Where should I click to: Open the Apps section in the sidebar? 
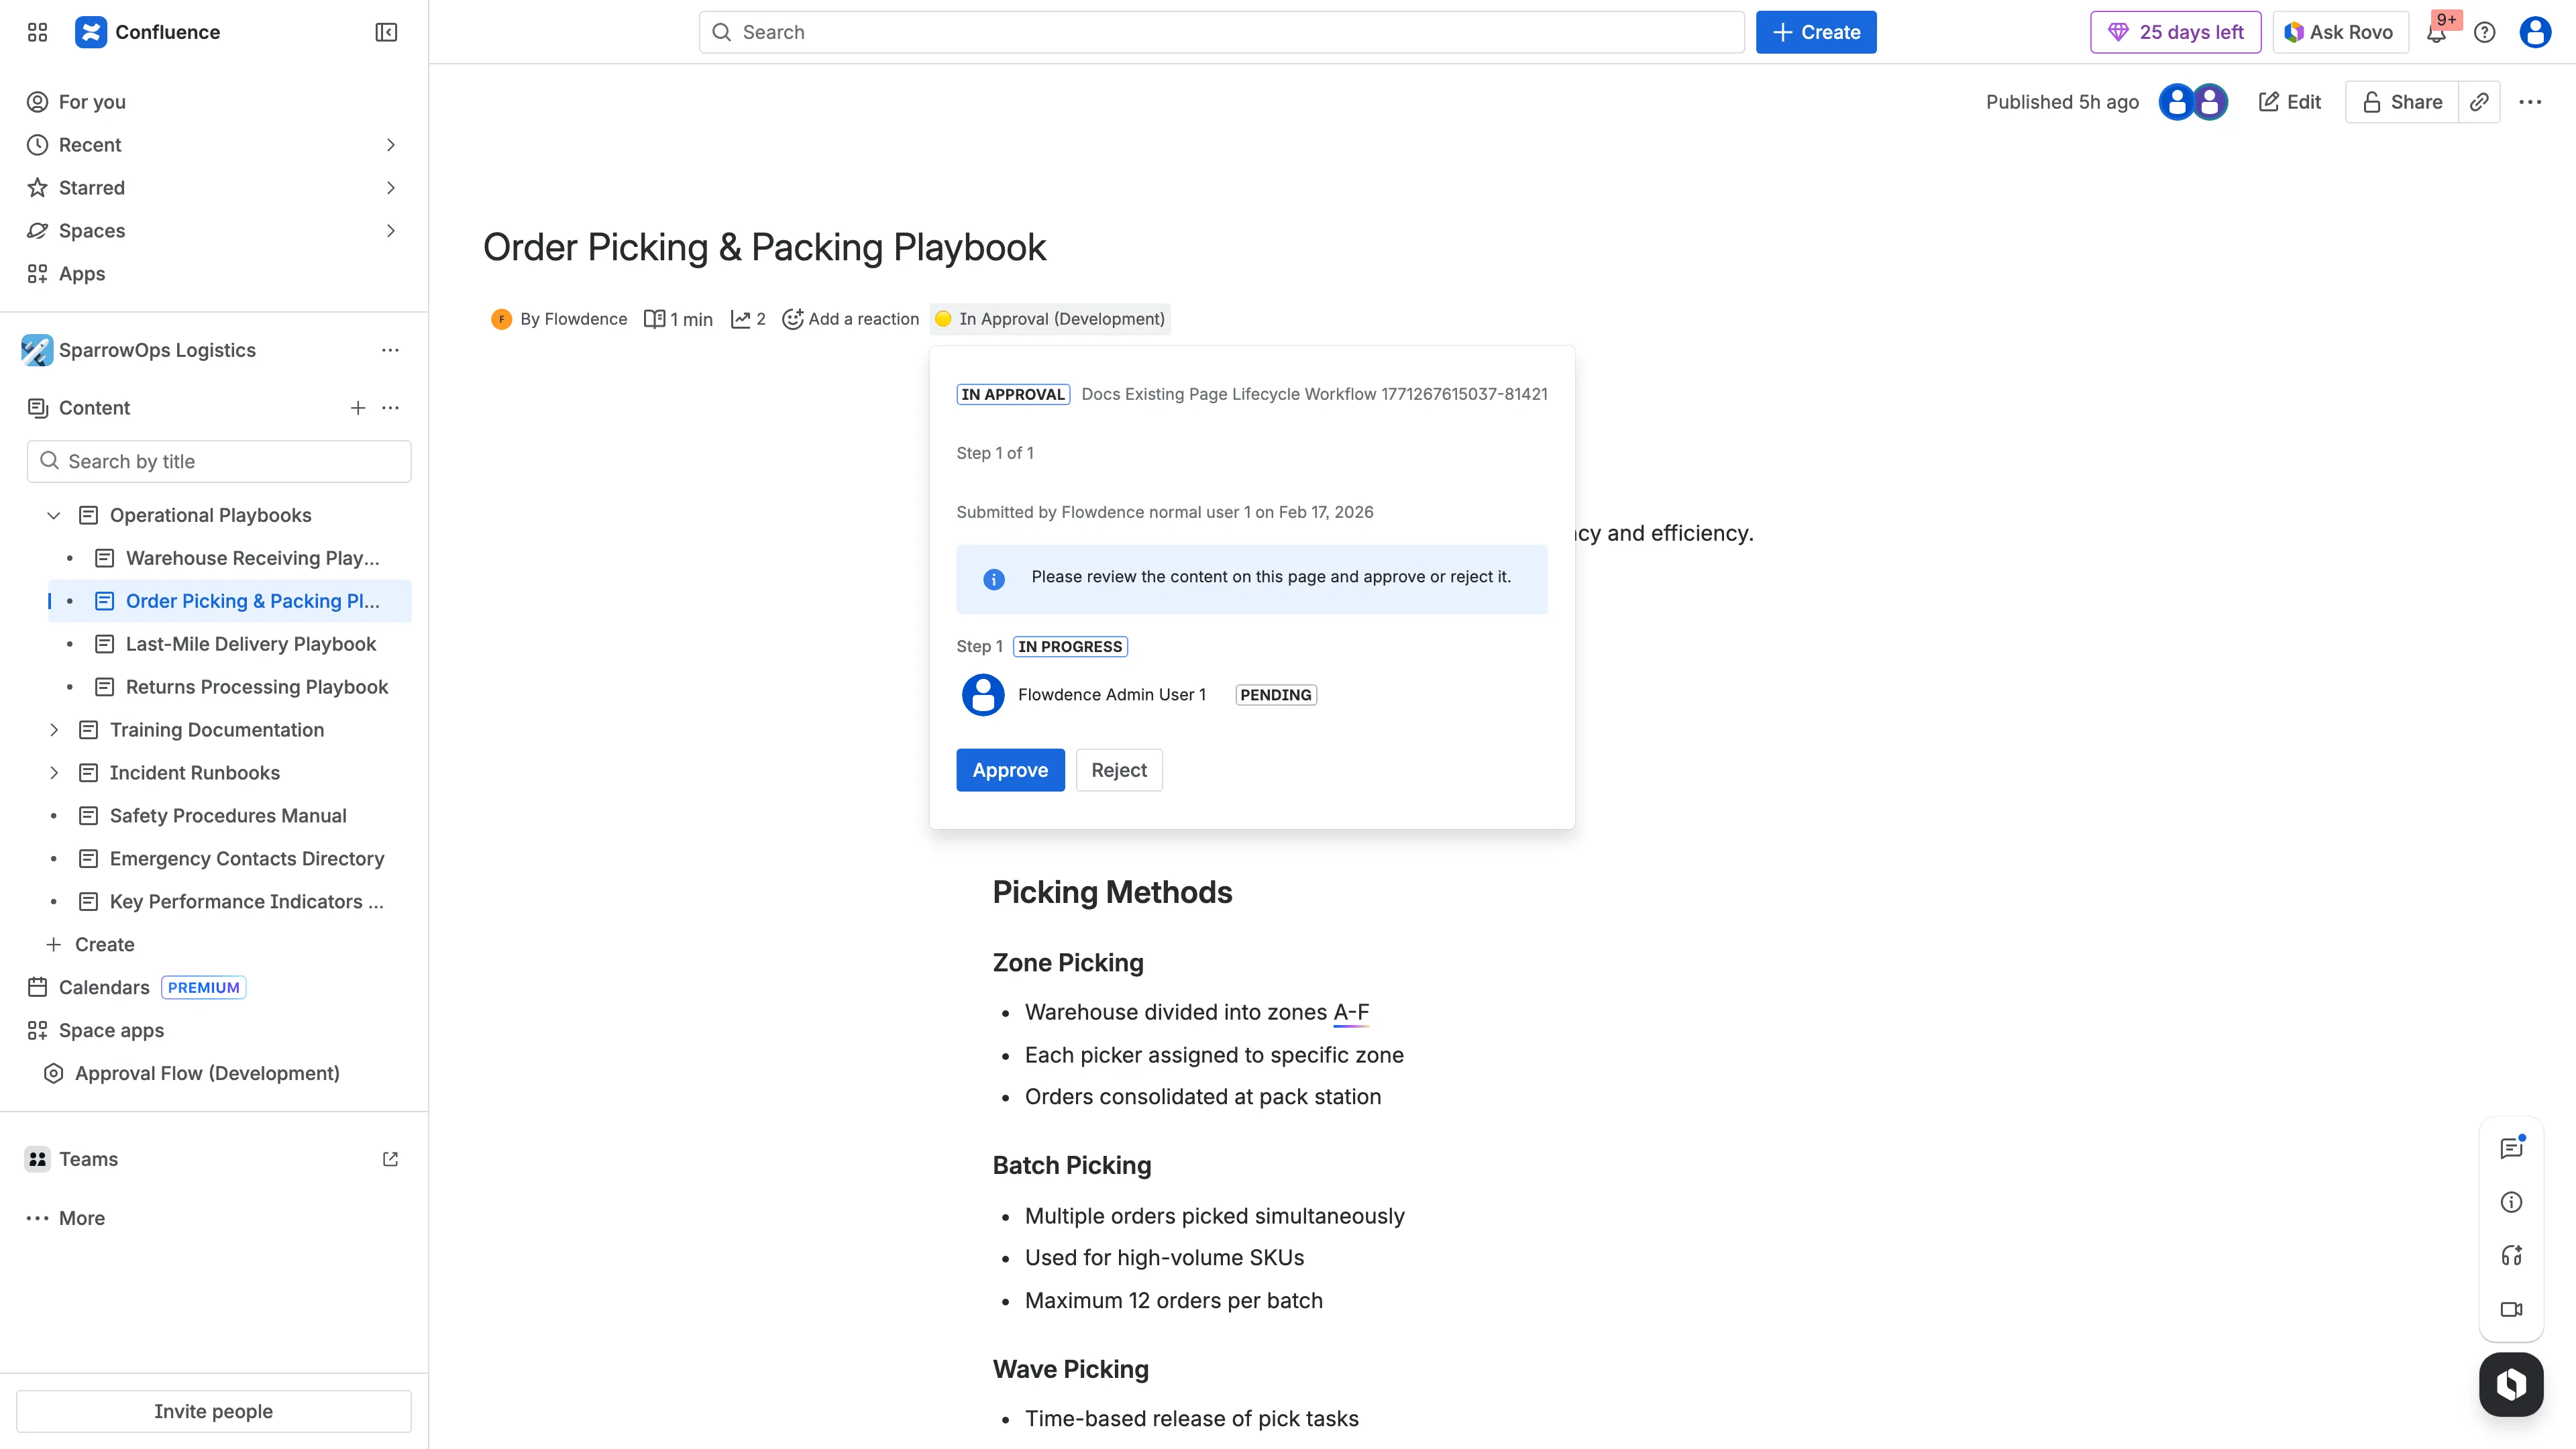point(81,273)
